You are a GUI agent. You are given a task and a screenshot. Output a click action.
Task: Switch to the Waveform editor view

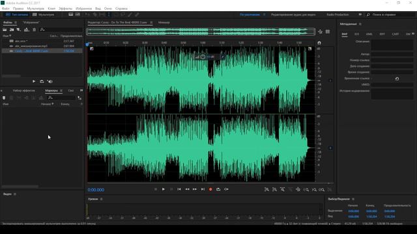click(17, 14)
